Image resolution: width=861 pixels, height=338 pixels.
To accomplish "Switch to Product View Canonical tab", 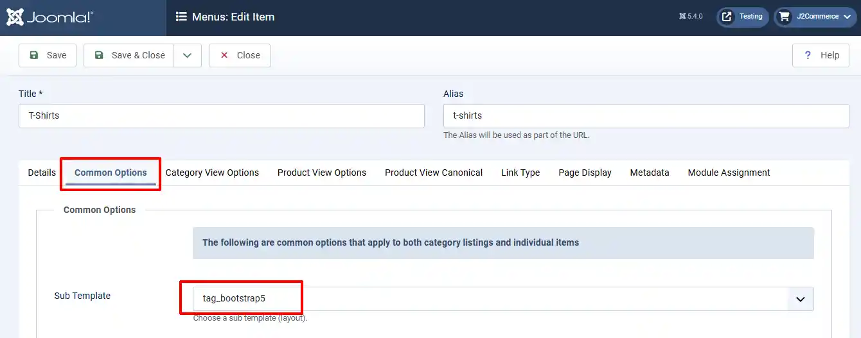I will pos(434,173).
